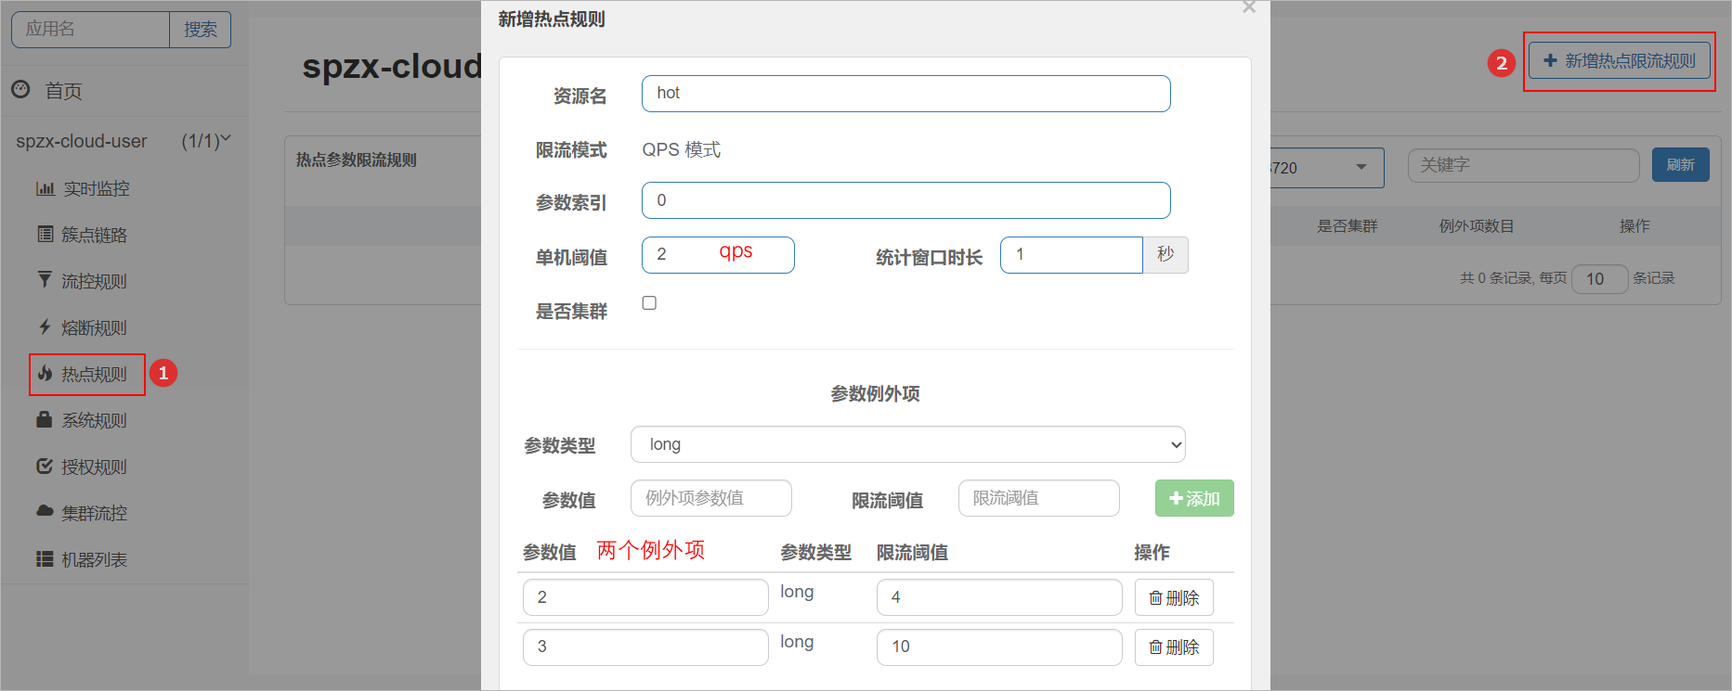This screenshot has height=691, width=1732.
Task: Open 簇点链路 menu item
Action: (x=93, y=235)
